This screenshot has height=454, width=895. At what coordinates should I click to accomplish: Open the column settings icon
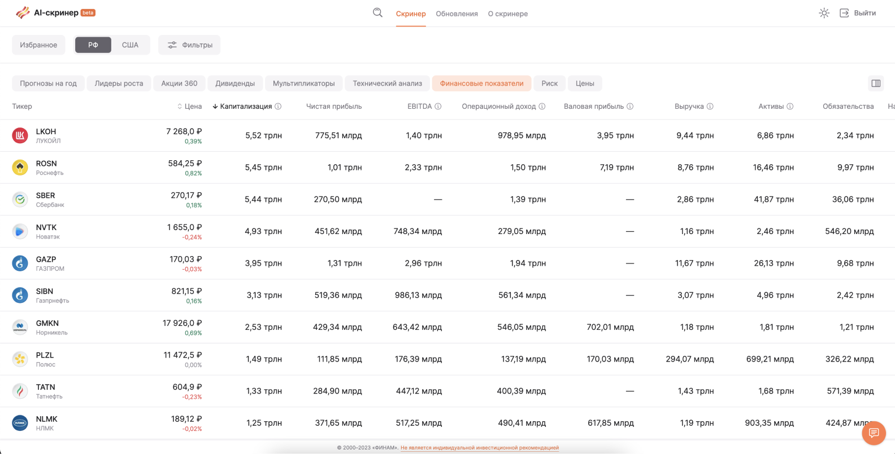click(x=876, y=83)
